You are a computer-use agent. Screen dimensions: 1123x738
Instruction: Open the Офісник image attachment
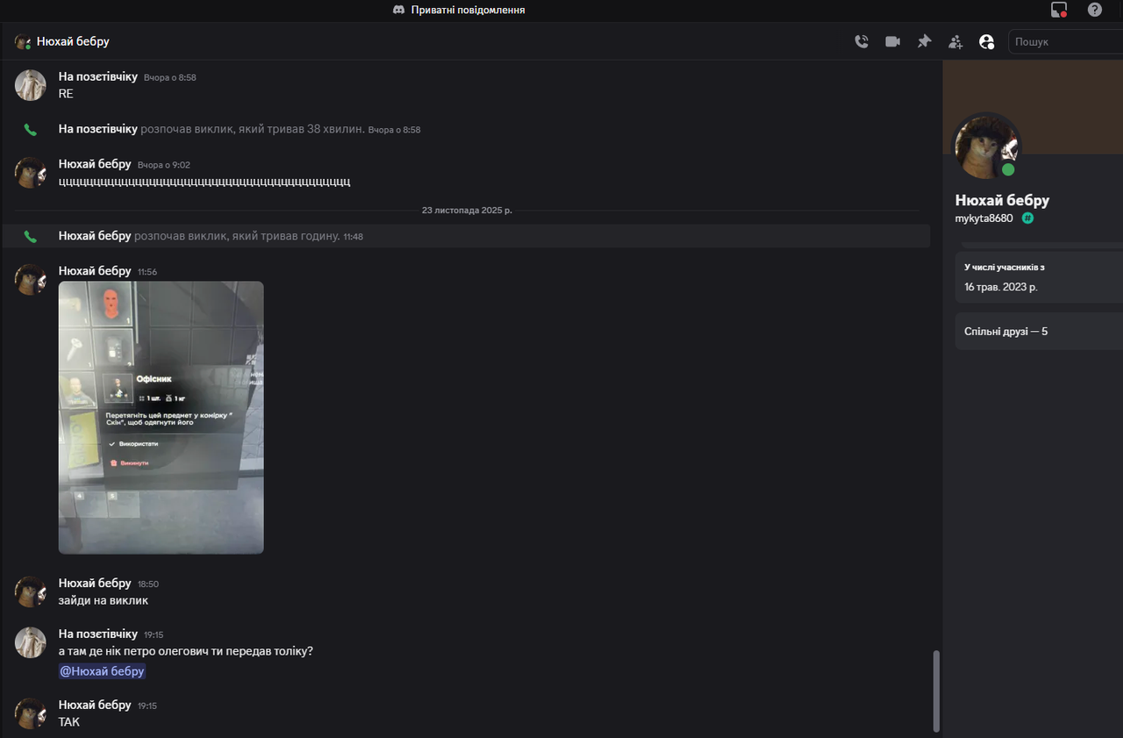[x=161, y=418]
